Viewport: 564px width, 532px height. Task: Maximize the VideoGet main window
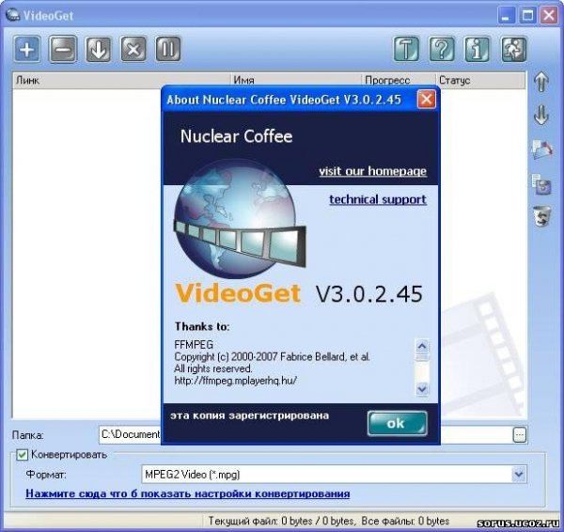pos(527,15)
